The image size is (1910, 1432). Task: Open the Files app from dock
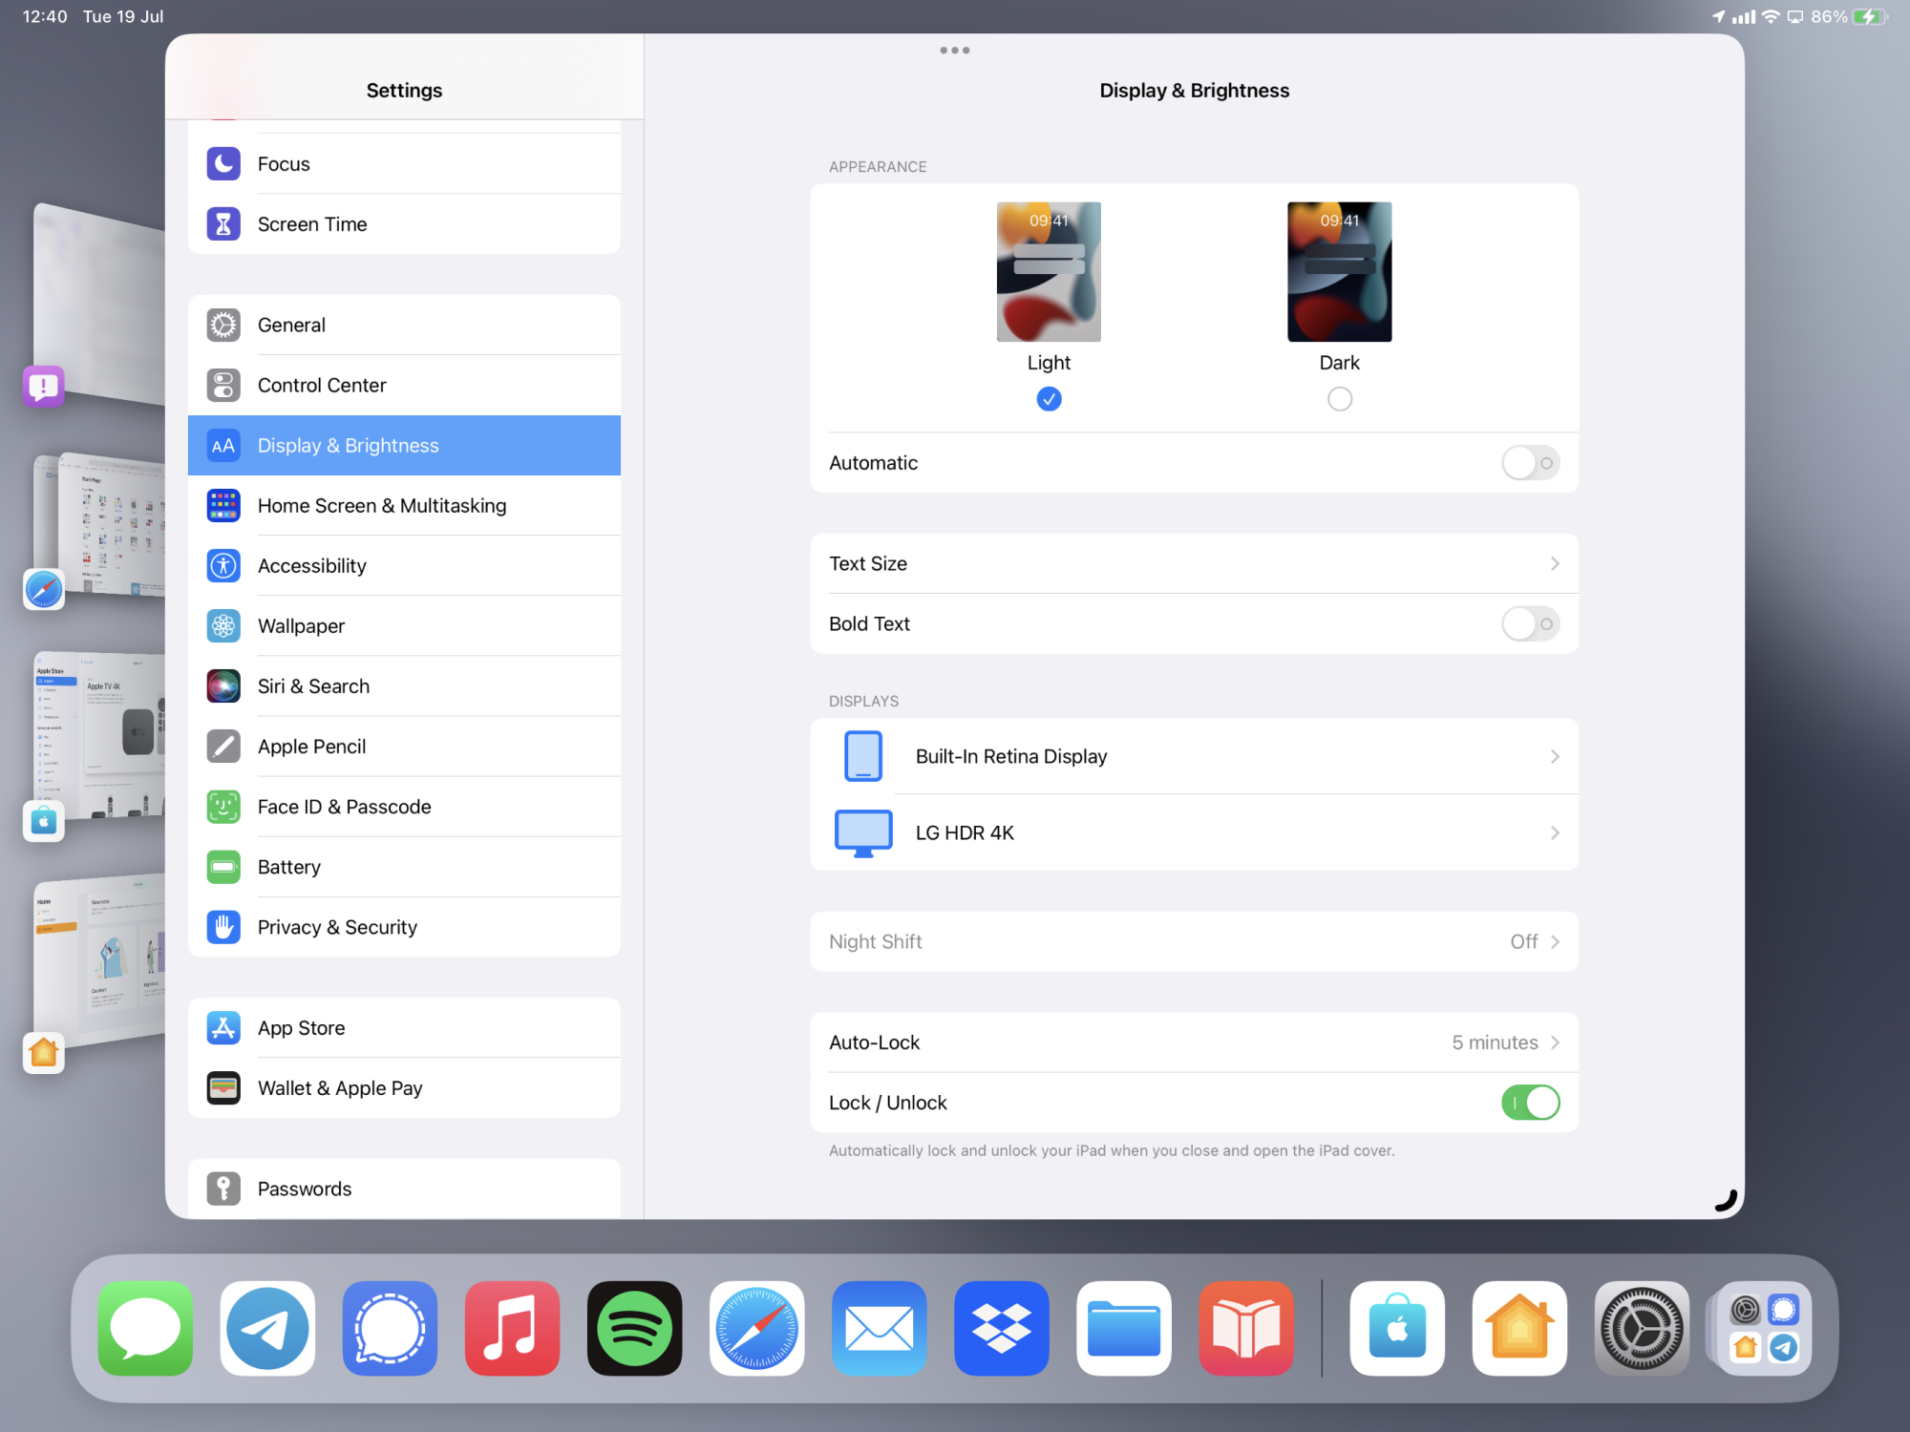pyautogui.click(x=1123, y=1328)
